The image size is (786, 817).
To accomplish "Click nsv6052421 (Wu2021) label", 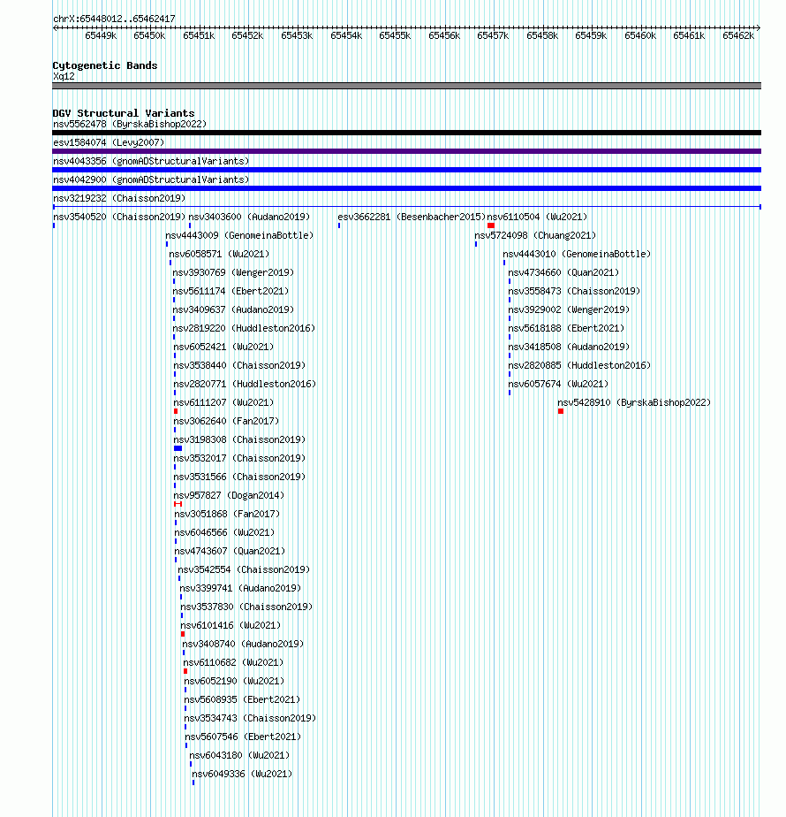I will [223, 347].
